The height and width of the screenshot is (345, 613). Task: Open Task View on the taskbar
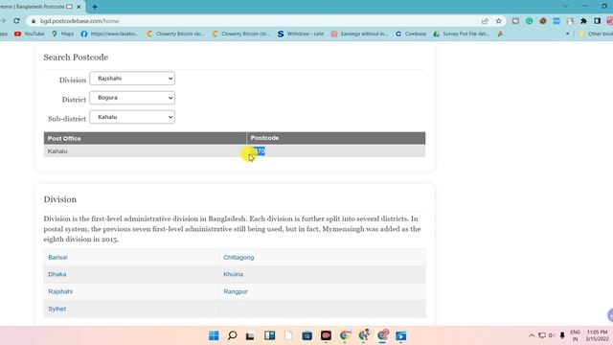pyautogui.click(x=250, y=335)
